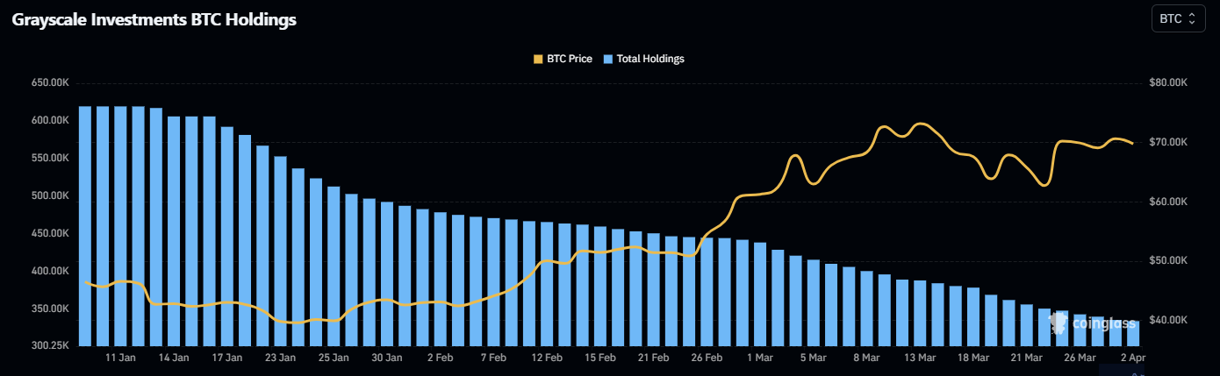Click the first holdings bar on the left
Screen dimensions: 1220x376
[85, 225]
